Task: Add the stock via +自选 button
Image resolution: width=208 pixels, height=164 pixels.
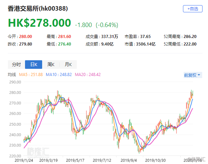Action: point(193,9)
